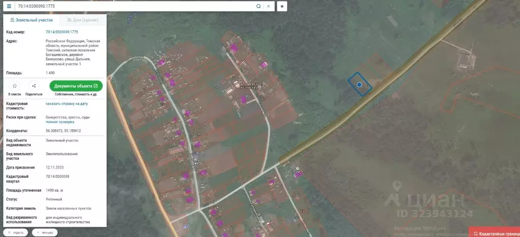The width and height of the screenshot is (520, 237).
Task: Switch to Земельный участок tab
Action: point(31,20)
